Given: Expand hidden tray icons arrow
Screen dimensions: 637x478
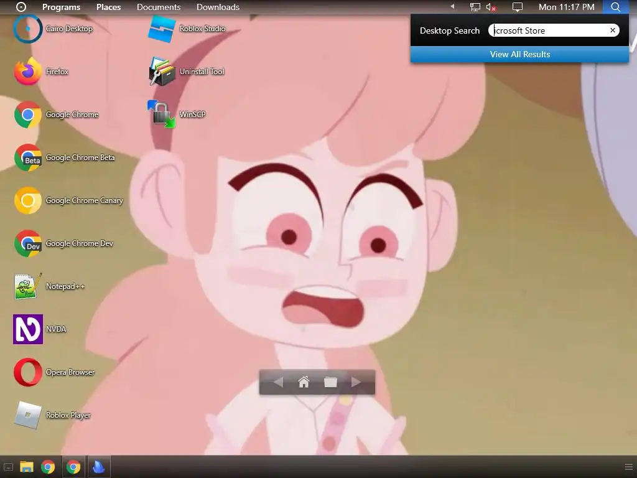Looking at the screenshot, I should pyautogui.click(x=452, y=6).
